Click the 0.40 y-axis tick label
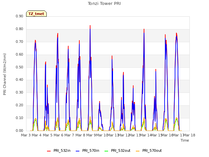Viewport: 209px width, 157px height. 20,80
